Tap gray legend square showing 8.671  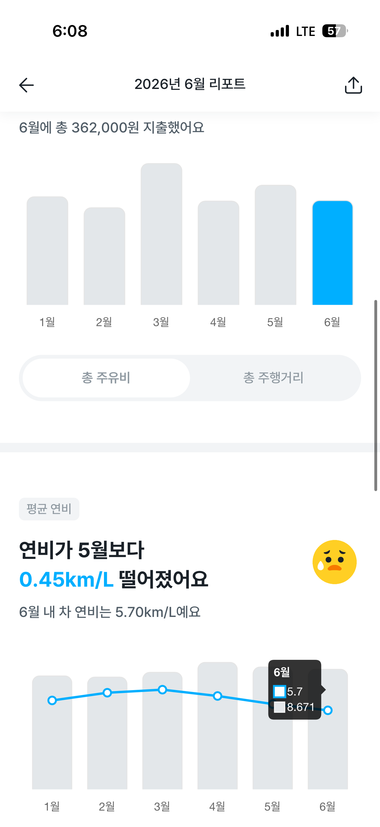point(279,707)
